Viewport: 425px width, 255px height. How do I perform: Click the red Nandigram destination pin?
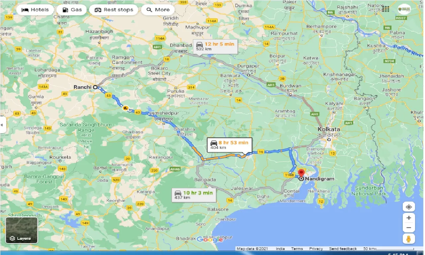coord(301,173)
